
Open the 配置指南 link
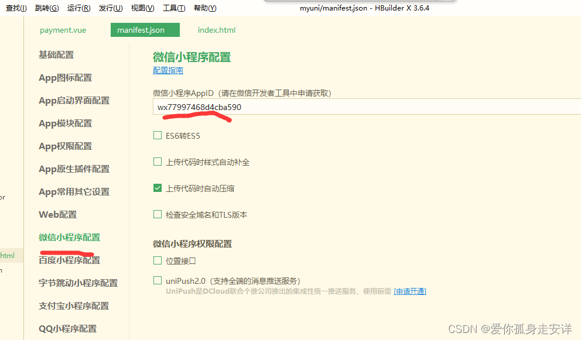coord(168,70)
